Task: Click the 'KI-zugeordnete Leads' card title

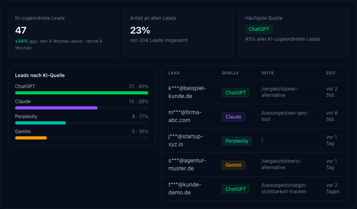Action: 40,18
